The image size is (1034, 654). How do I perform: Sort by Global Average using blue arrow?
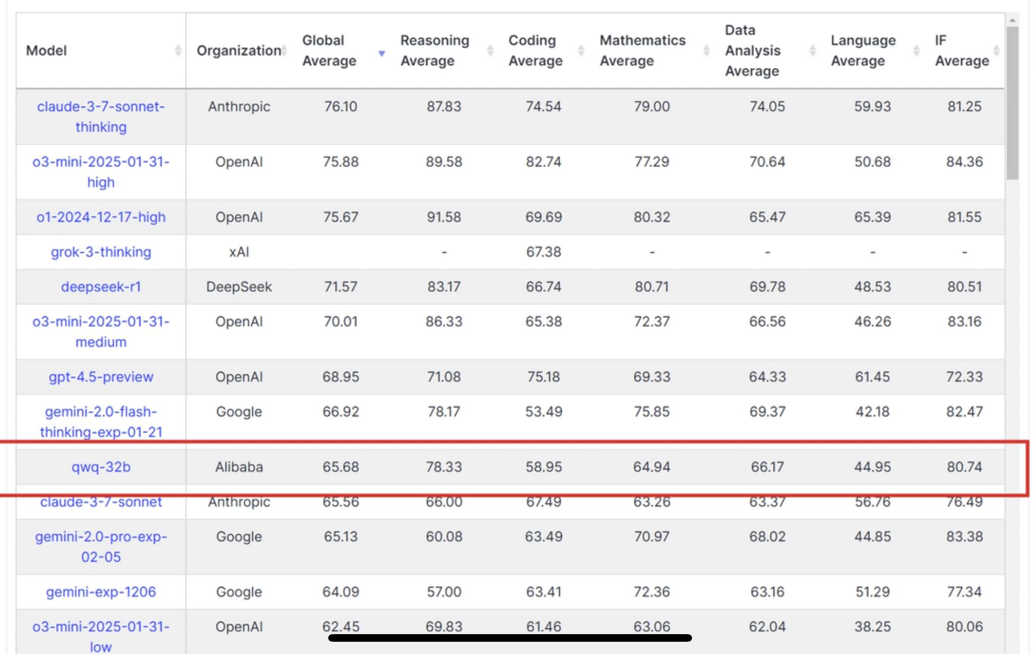pyautogui.click(x=381, y=53)
